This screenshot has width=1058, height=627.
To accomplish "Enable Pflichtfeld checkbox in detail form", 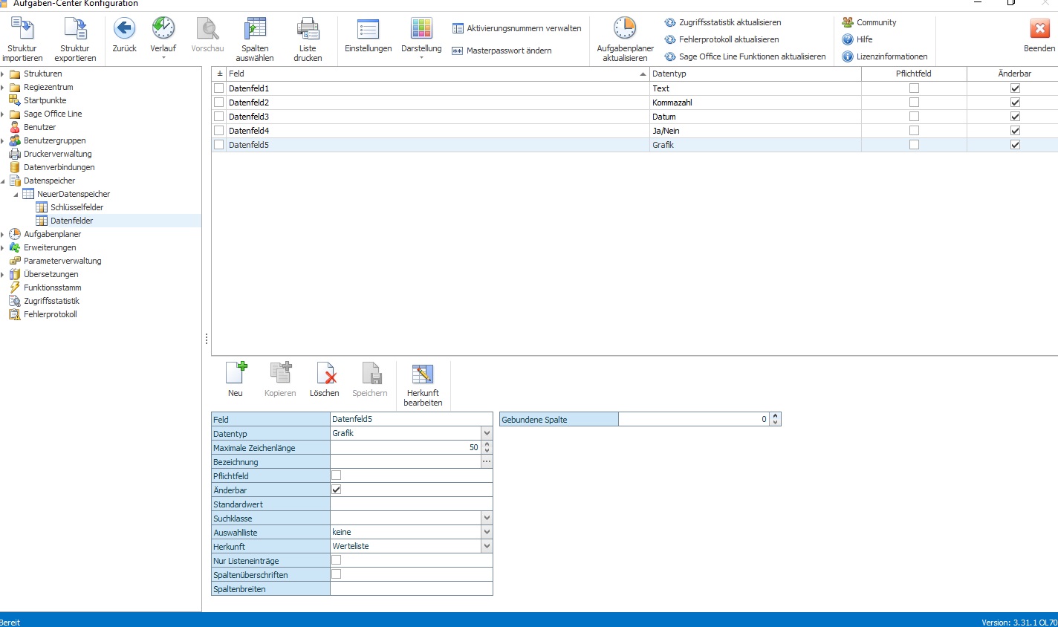I will pos(336,475).
